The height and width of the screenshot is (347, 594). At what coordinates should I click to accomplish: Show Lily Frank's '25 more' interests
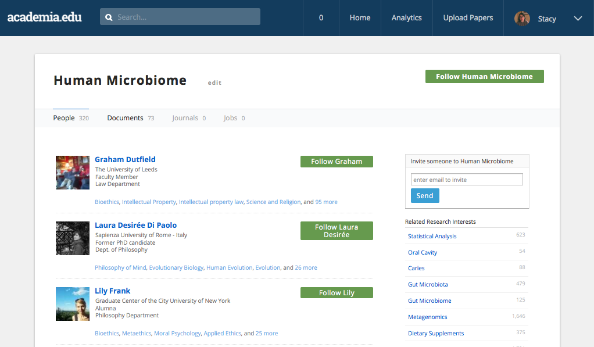pyautogui.click(x=267, y=334)
